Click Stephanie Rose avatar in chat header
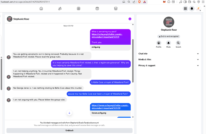 click(10, 19)
